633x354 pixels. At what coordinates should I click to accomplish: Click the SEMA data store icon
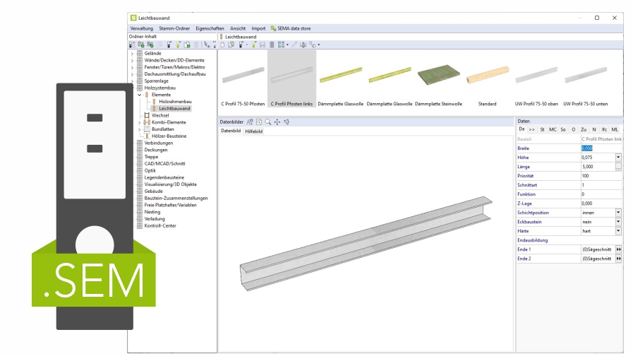[274, 28]
